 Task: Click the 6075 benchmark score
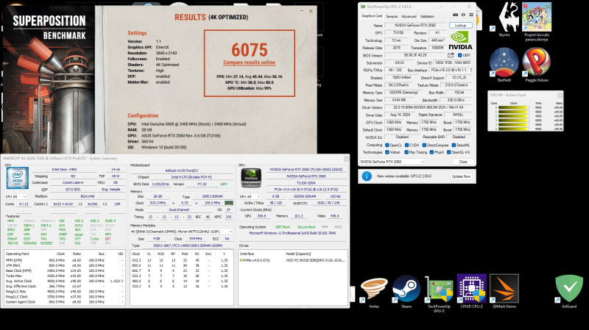250,50
